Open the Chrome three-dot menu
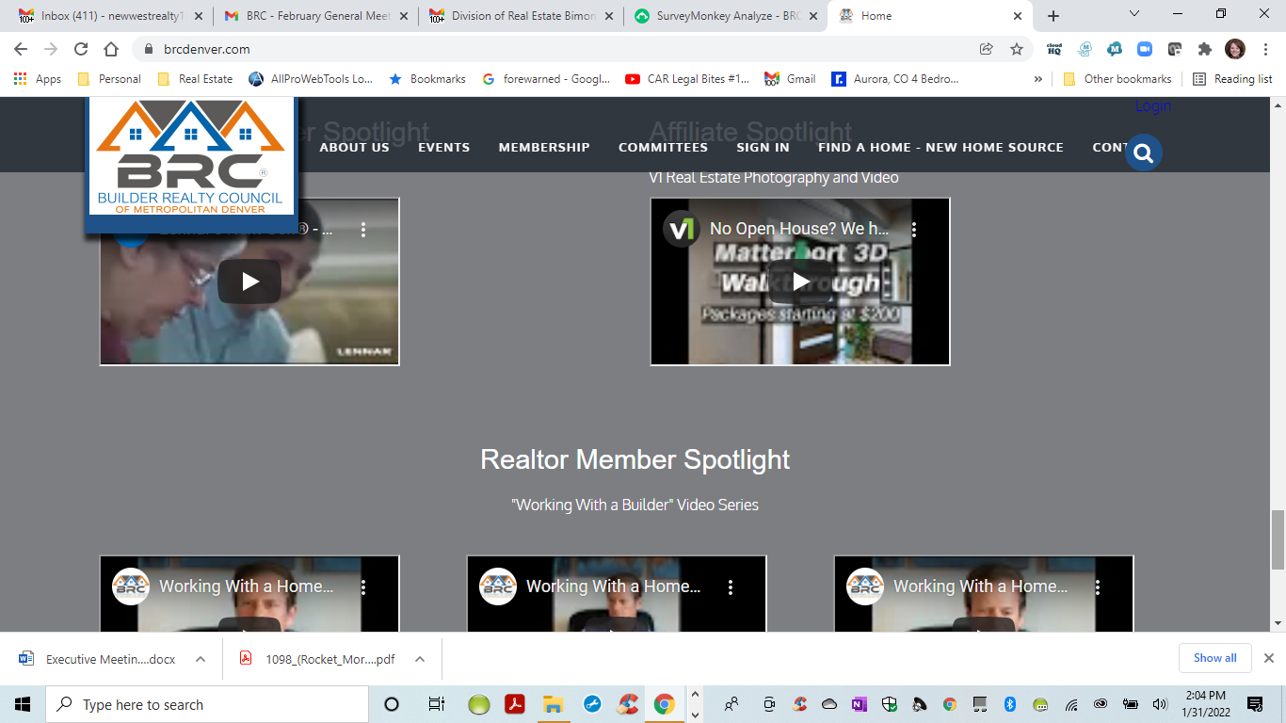Image resolution: width=1286 pixels, height=723 pixels. pyautogui.click(x=1266, y=49)
